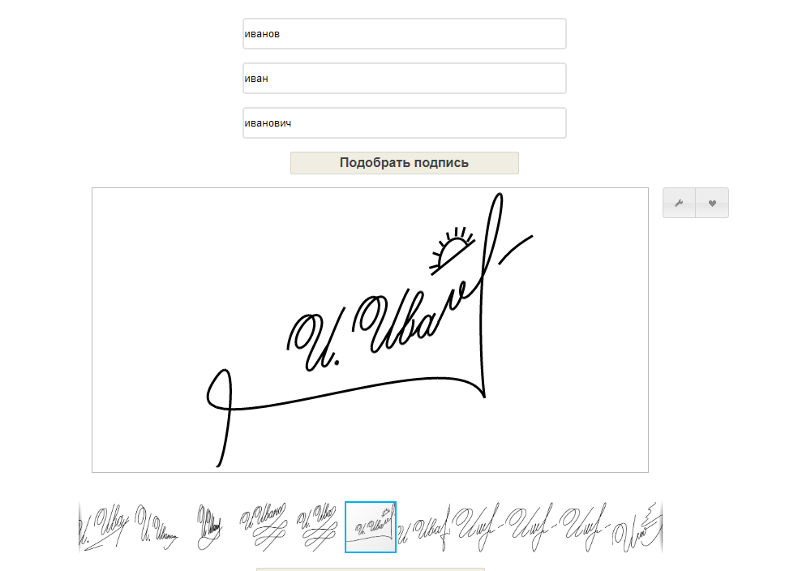
Task: Focus the surname field containing 'иванов'
Action: tap(405, 33)
